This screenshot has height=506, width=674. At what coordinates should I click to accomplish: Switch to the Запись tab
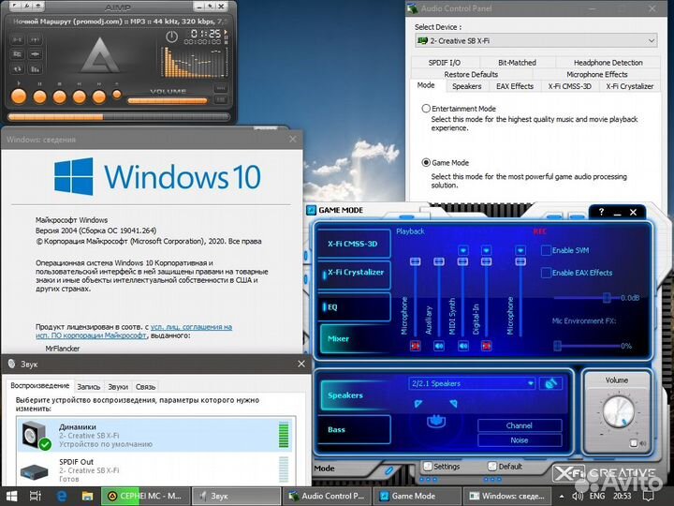point(89,387)
